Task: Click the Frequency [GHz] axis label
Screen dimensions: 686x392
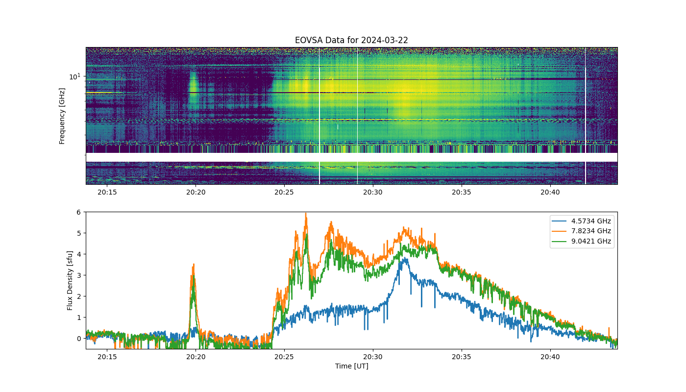Action: (62, 116)
